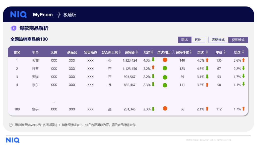
Task: Click orange growth comparison dot in row 100
Action: [x=165, y=108]
